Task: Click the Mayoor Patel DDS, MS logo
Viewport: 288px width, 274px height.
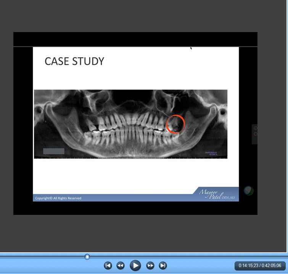Action: pyautogui.click(x=216, y=193)
